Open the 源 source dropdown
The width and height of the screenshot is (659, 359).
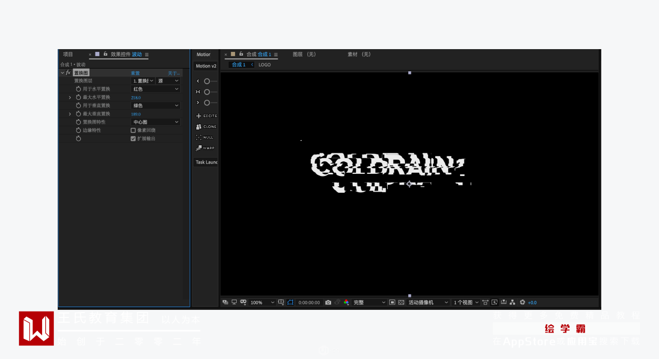coord(168,80)
